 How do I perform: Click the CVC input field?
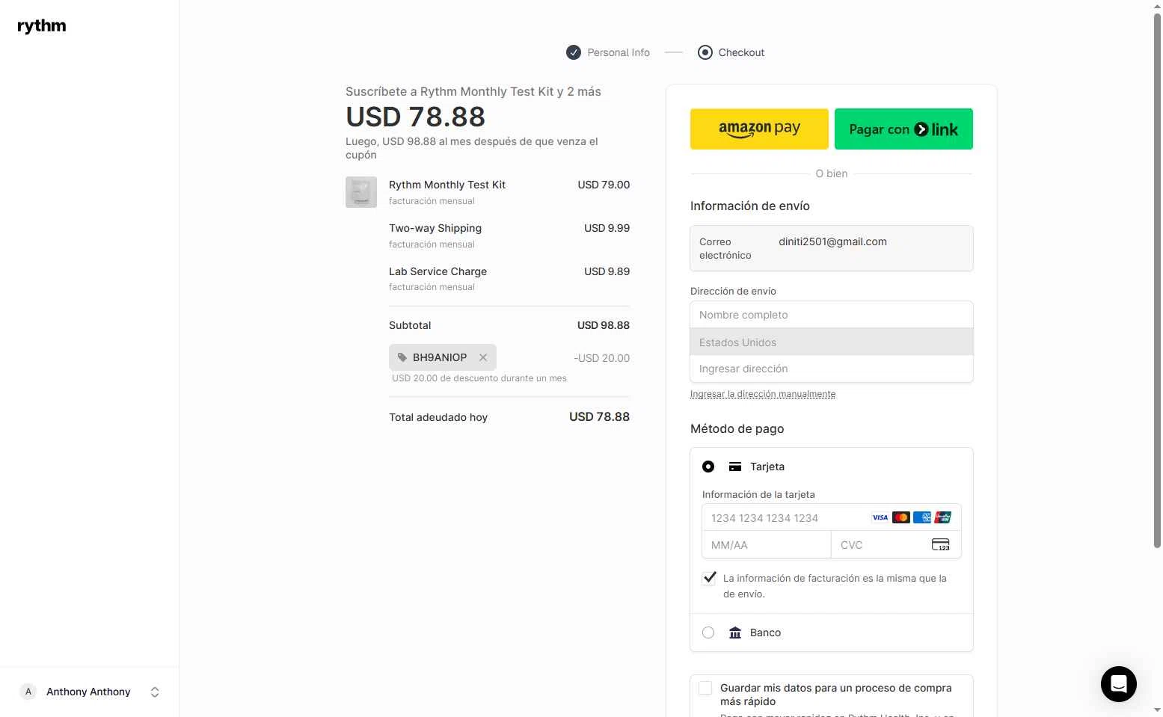coord(896,544)
